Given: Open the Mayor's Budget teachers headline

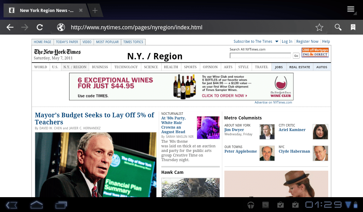Looking at the screenshot, I should pyautogui.click(x=94, y=118).
